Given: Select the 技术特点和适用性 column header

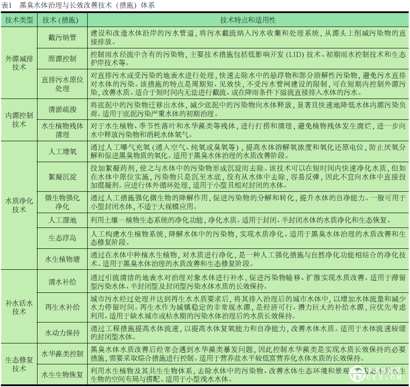Looking at the screenshot, I should coord(247,20).
